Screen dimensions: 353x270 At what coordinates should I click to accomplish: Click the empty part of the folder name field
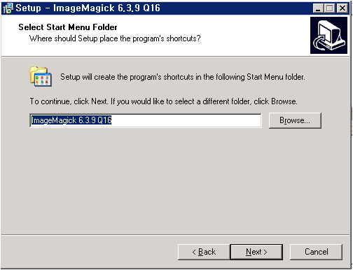pos(186,120)
